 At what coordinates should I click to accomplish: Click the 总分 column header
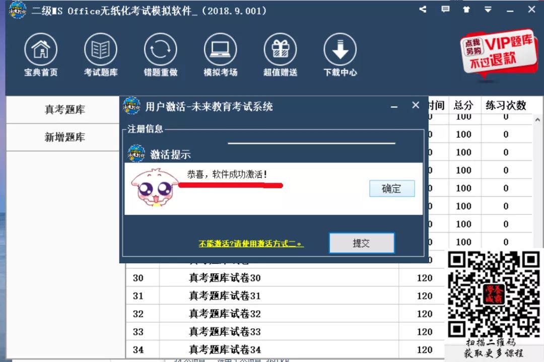(x=463, y=105)
